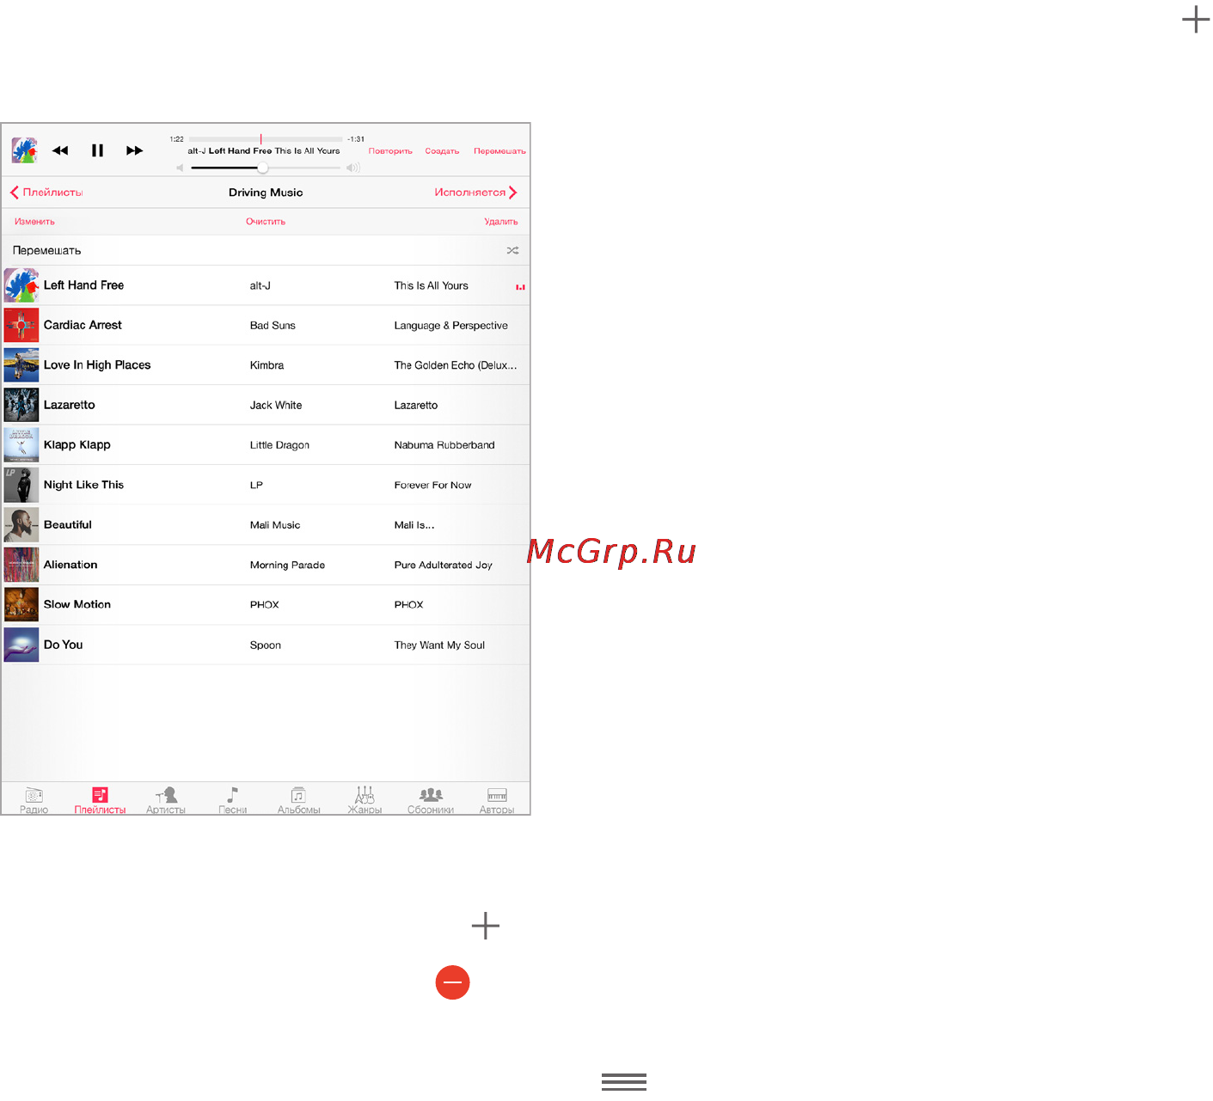Tap the red minus delete icon
The height and width of the screenshot is (1101, 1213).
pos(453,982)
